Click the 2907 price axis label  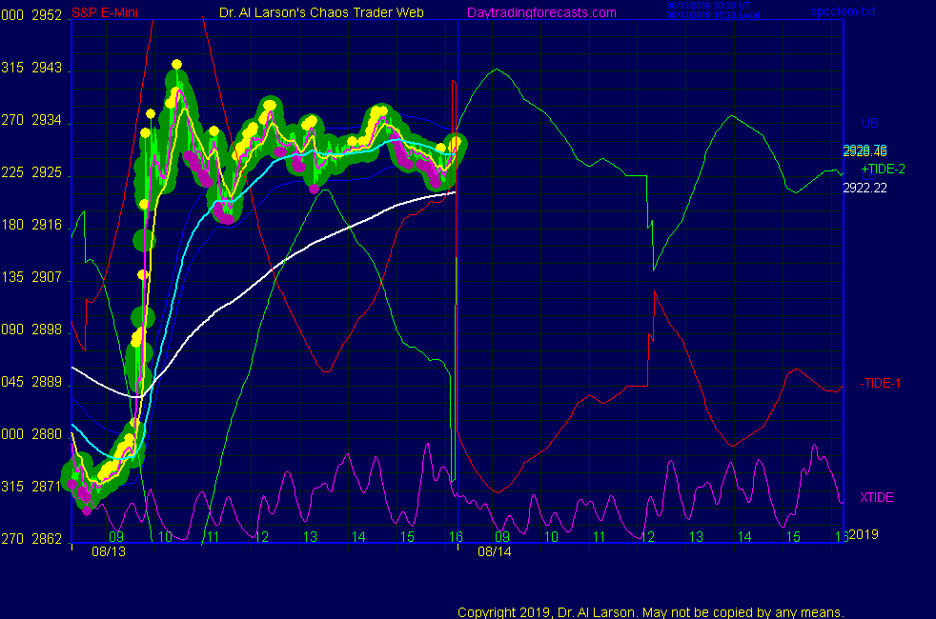[47, 277]
